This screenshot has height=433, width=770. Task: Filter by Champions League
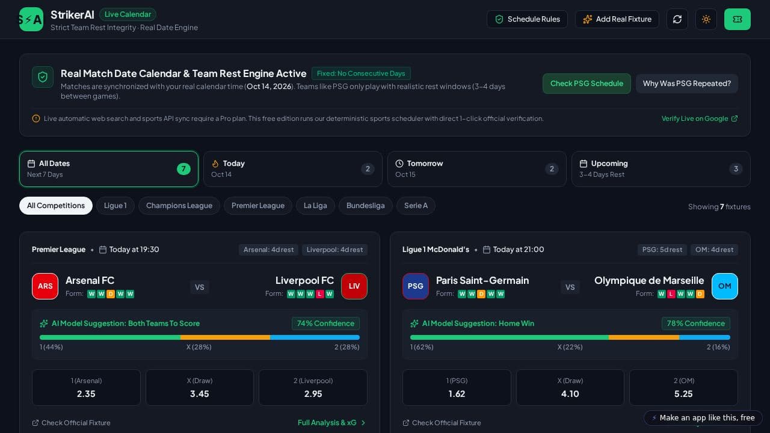pyautogui.click(x=179, y=206)
